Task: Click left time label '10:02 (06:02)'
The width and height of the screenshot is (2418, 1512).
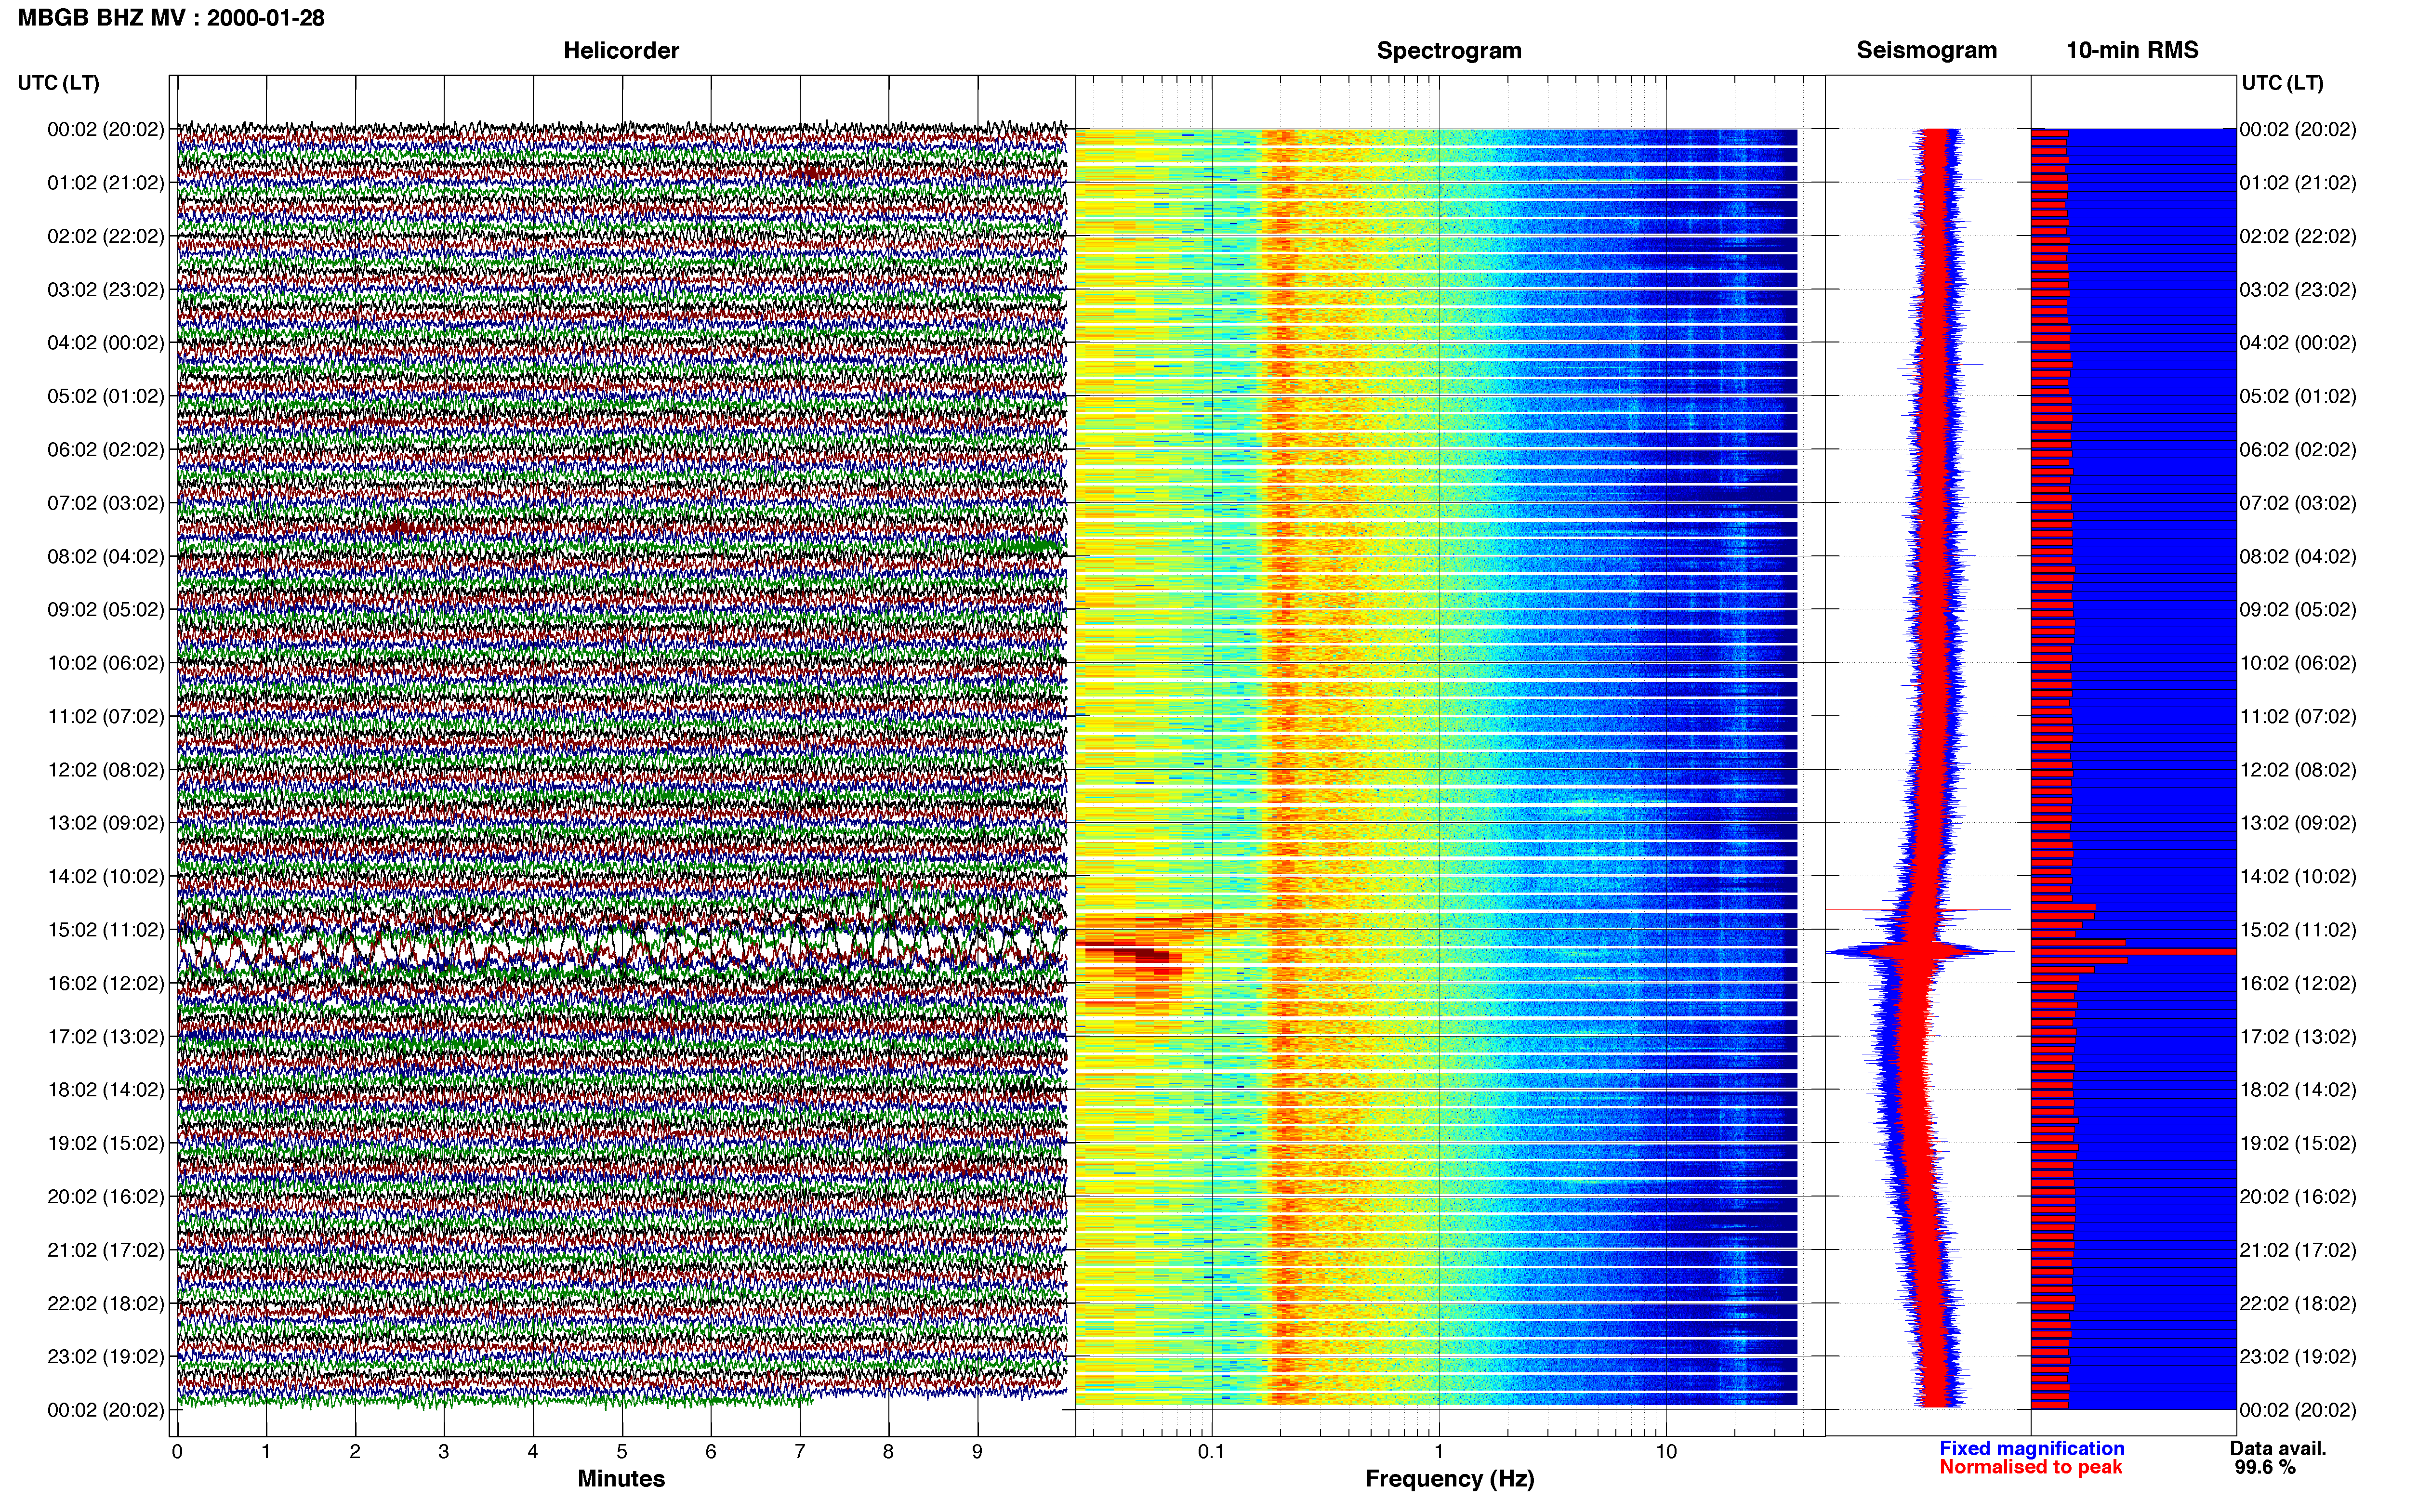Action: click(x=105, y=663)
